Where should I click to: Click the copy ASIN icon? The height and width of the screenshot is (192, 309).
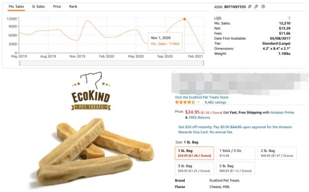250,7
